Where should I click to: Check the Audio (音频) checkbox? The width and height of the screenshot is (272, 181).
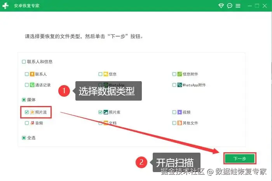(27, 123)
